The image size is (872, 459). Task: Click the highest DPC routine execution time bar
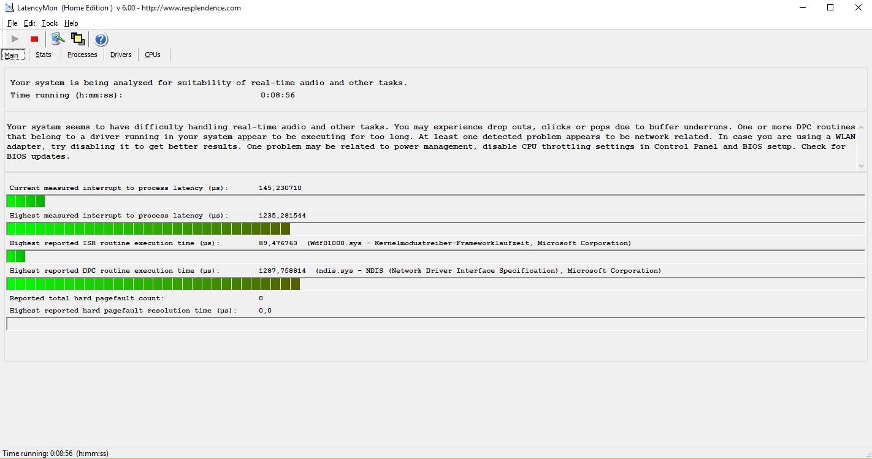(x=436, y=284)
